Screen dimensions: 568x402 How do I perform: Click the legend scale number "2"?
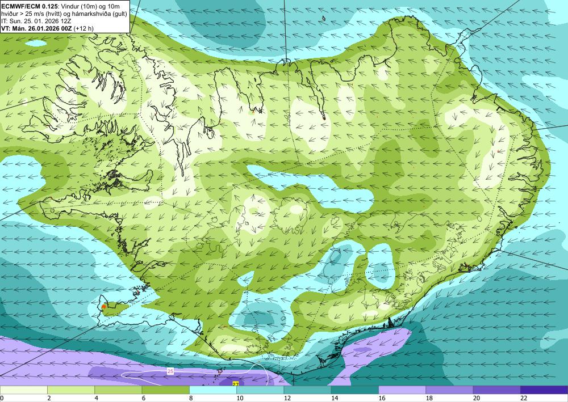pos(49,399)
